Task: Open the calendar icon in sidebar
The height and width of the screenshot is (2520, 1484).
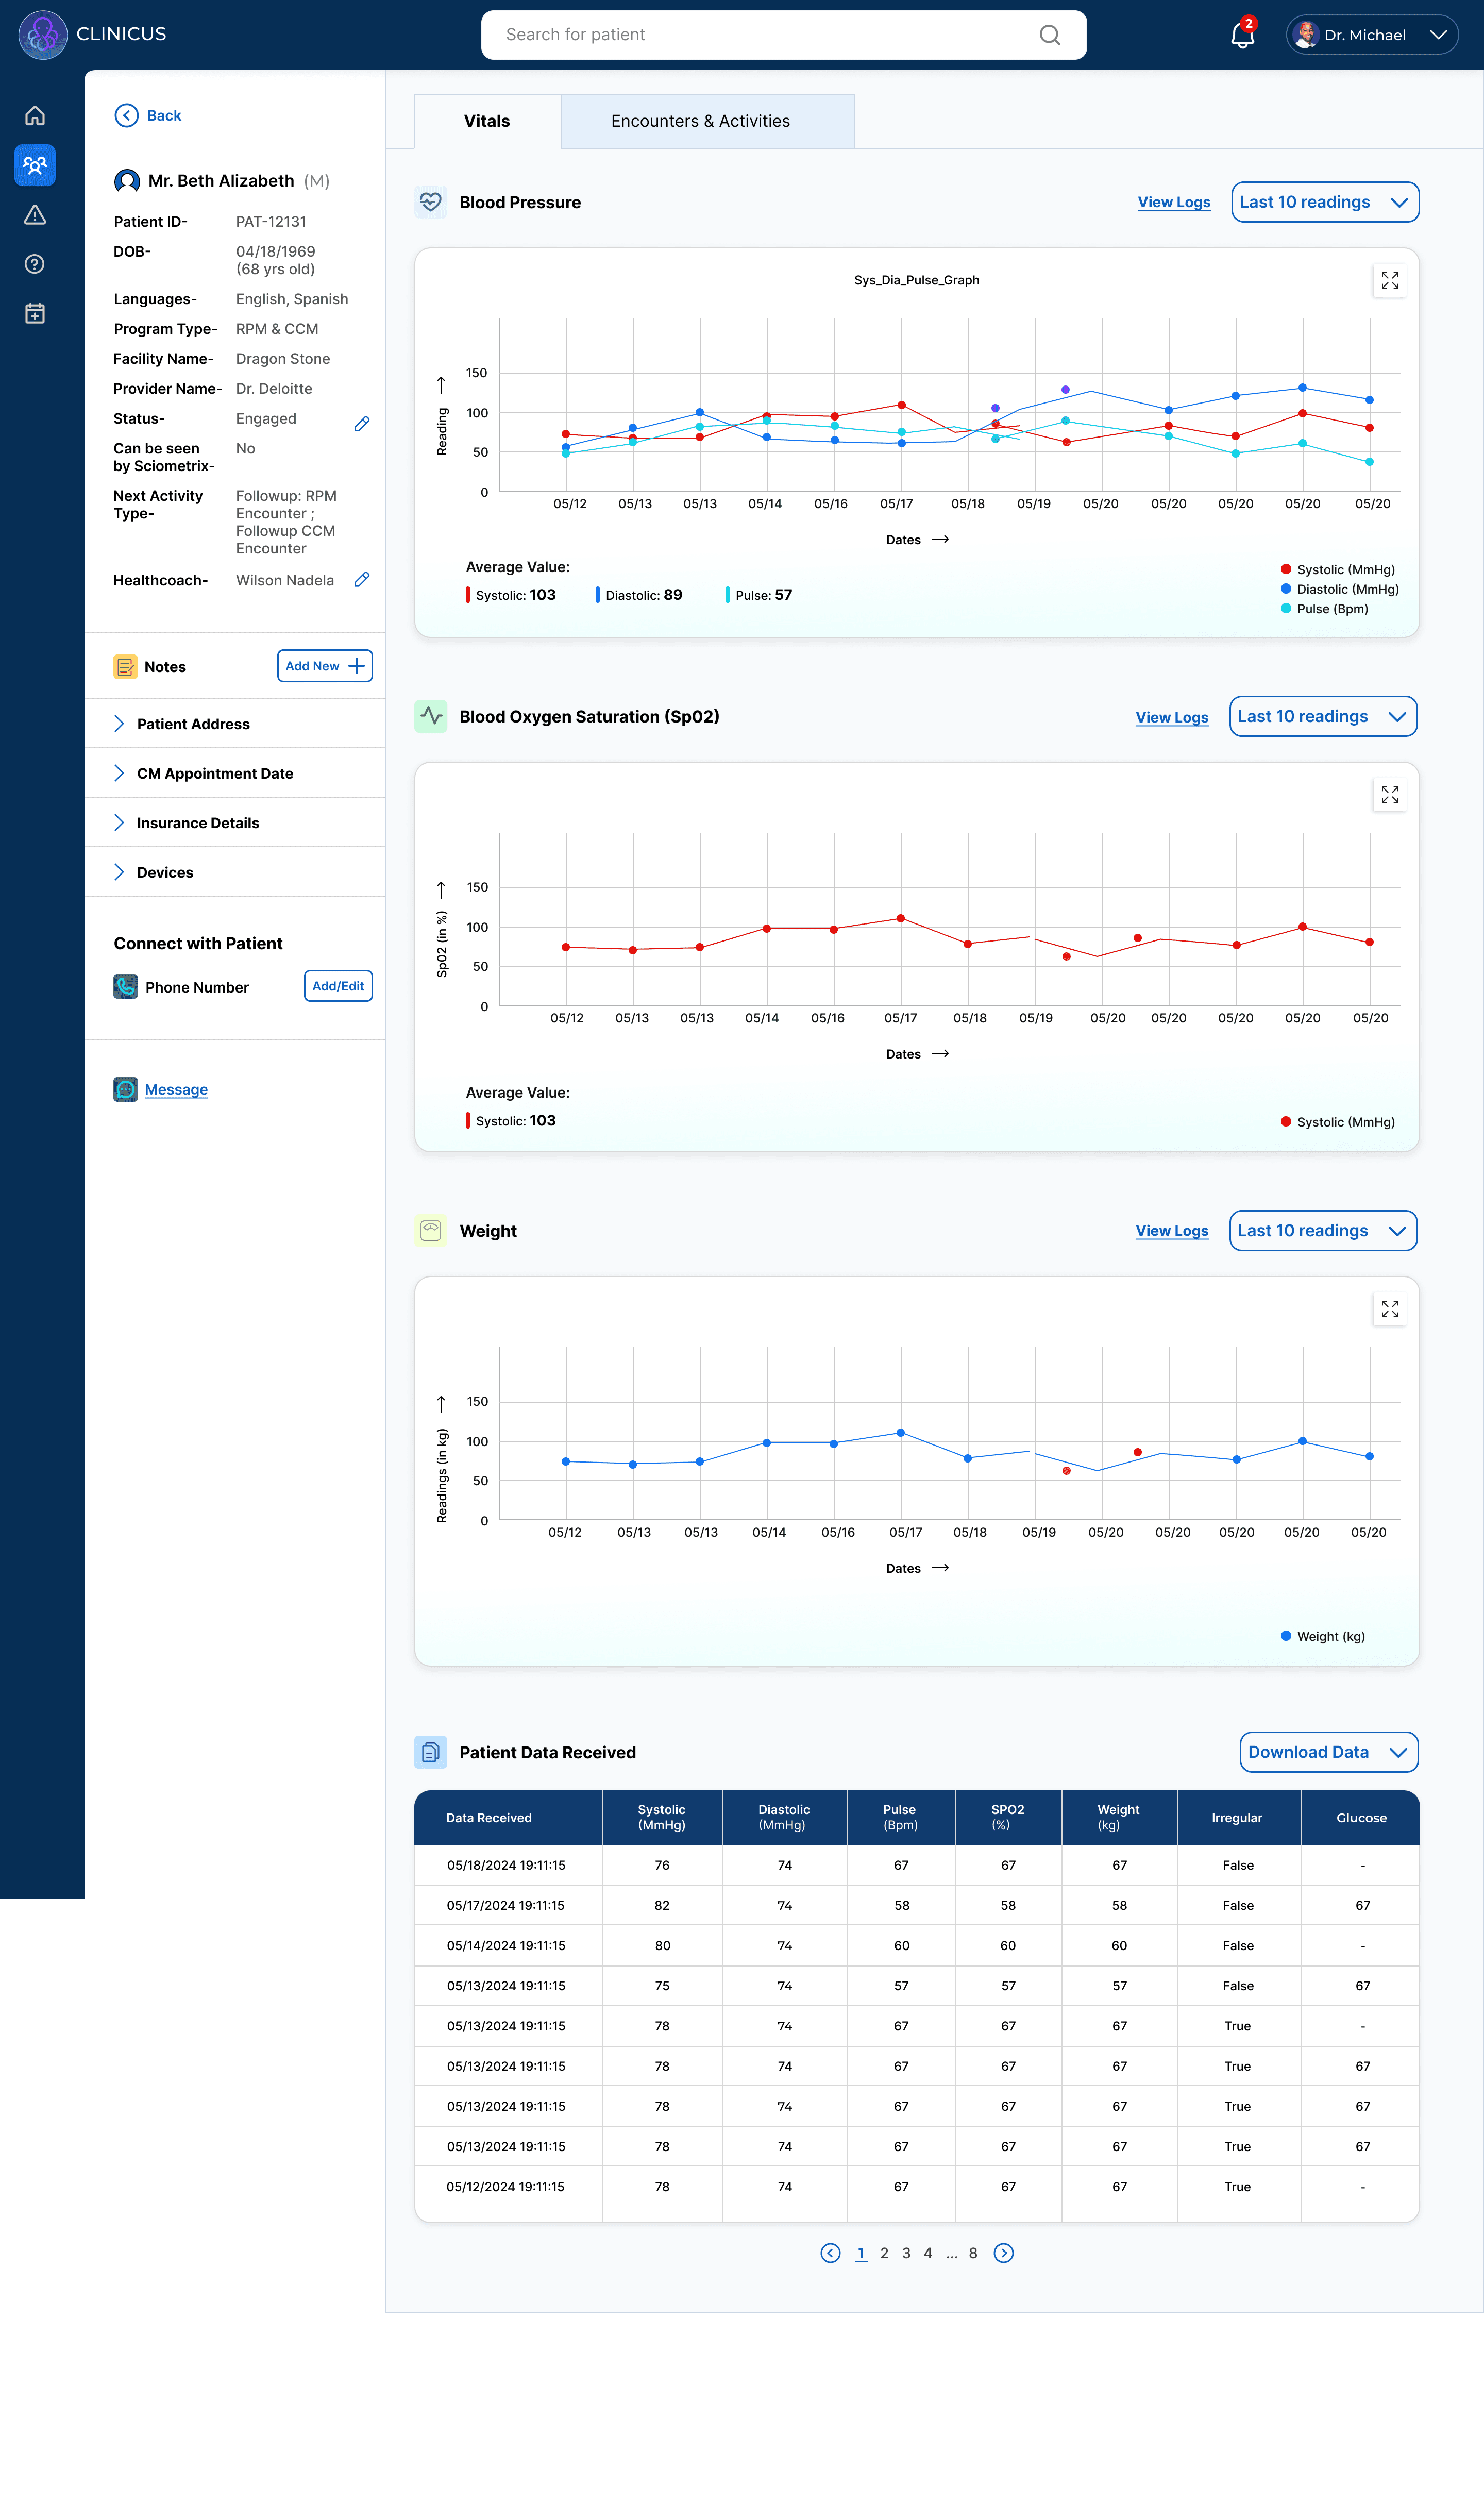Action: (x=35, y=314)
